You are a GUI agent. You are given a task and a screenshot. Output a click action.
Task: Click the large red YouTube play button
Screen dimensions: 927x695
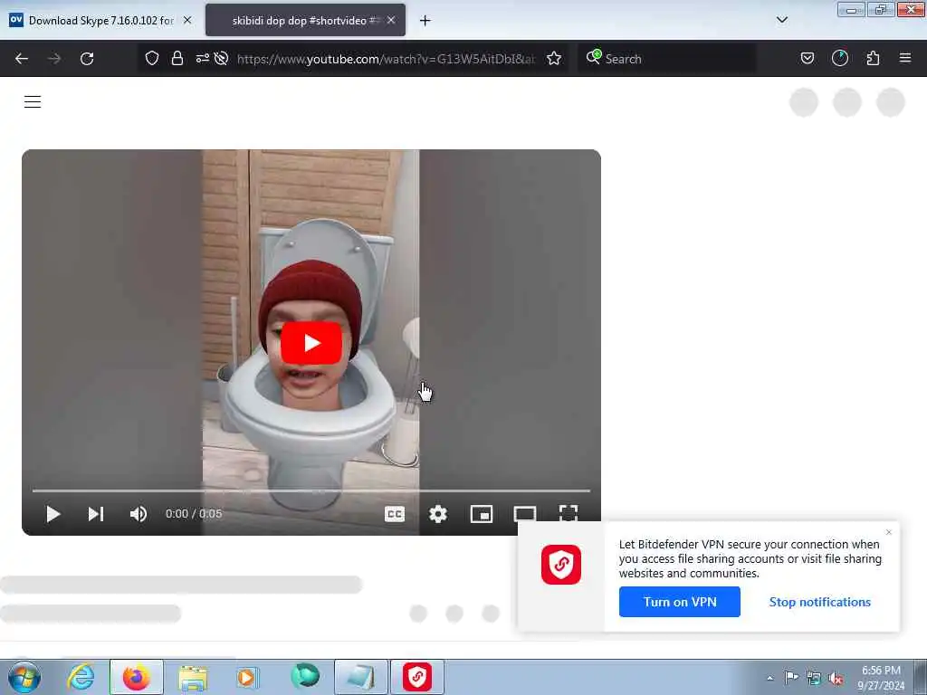311,343
